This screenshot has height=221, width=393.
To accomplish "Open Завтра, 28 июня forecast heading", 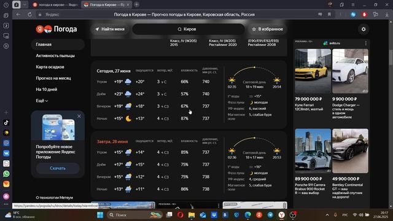I will (x=112, y=142).
